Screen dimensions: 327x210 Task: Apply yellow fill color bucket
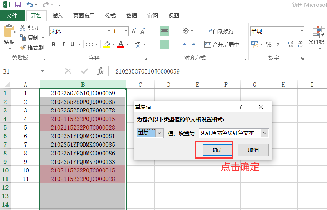tap(107, 44)
